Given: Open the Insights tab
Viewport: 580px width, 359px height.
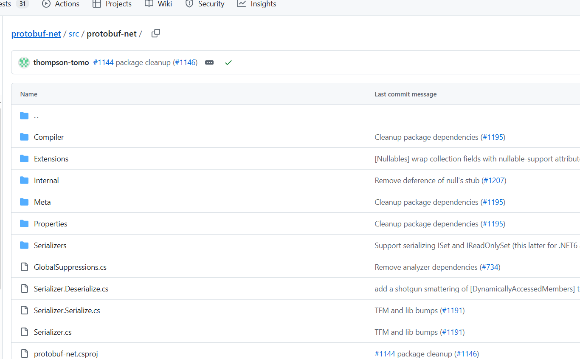Looking at the screenshot, I should [256, 4].
